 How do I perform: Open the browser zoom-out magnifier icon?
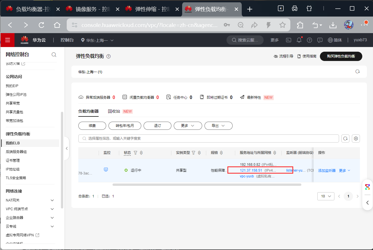(x=240, y=25)
